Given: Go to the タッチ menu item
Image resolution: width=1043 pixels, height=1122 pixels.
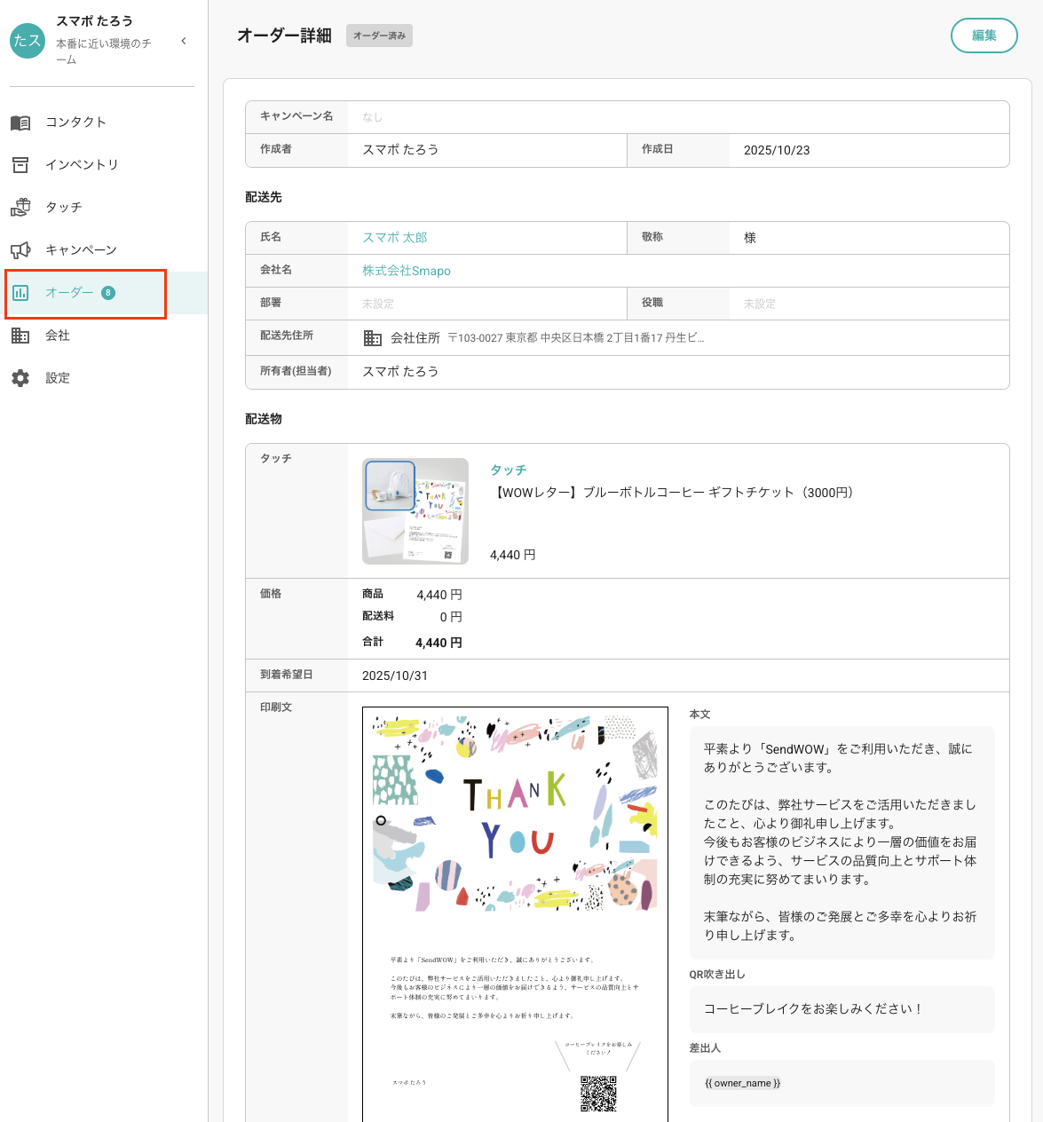Looking at the screenshot, I should (104, 208).
